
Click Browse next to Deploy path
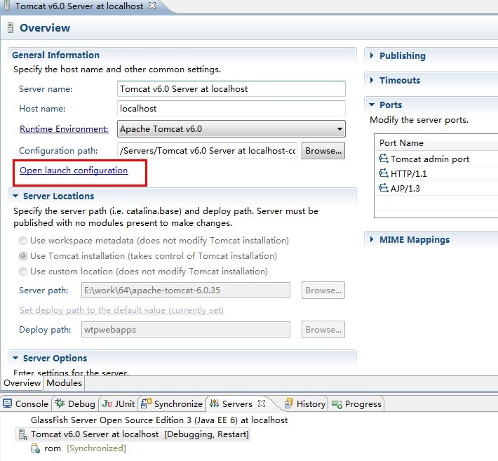click(x=323, y=330)
